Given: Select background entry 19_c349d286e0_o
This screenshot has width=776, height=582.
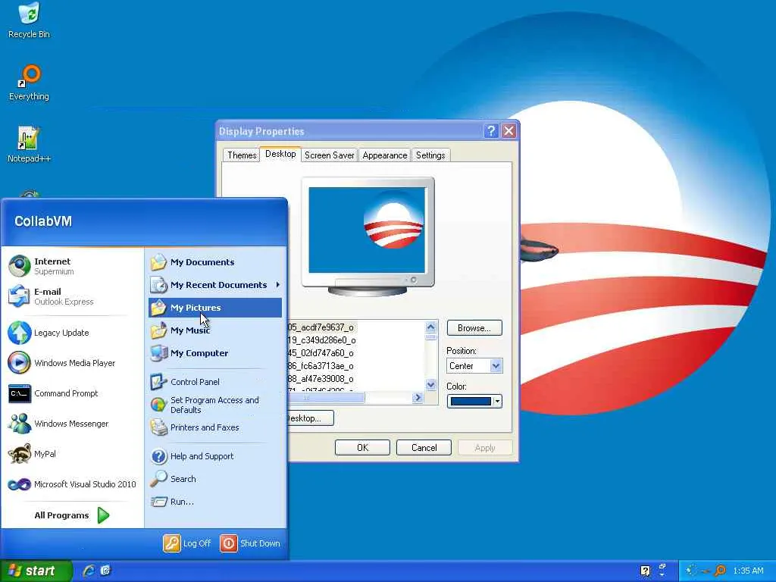Looking at the screenshot, I should pos(321,340).
